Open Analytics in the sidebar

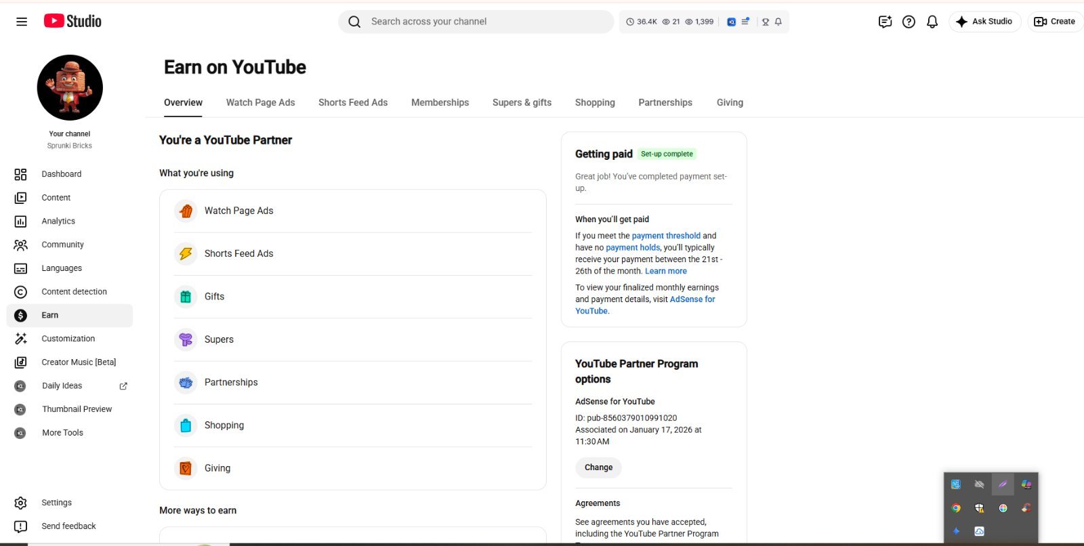pos(70,222)
